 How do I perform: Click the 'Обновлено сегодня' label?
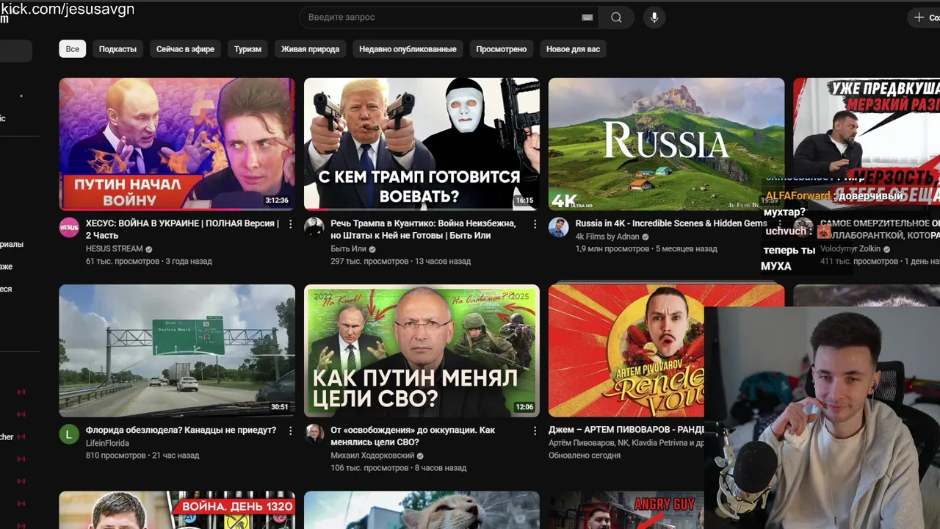(585, 456)
